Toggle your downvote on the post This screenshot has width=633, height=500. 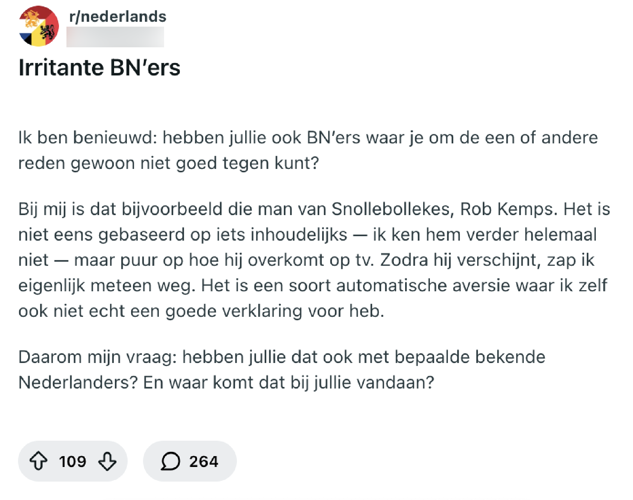[107, 461]
